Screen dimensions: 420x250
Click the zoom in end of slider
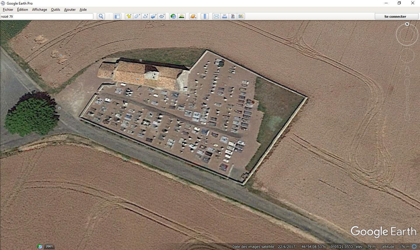click(x=407, y=83)
